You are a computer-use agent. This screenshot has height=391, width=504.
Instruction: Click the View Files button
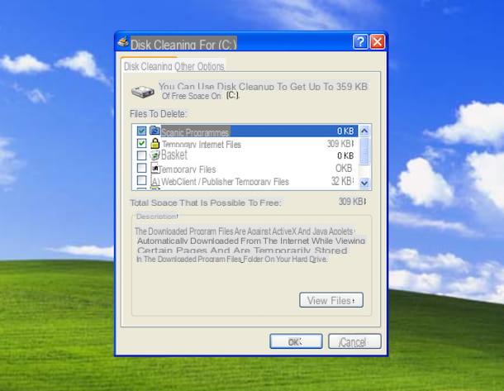pos(331,300)
